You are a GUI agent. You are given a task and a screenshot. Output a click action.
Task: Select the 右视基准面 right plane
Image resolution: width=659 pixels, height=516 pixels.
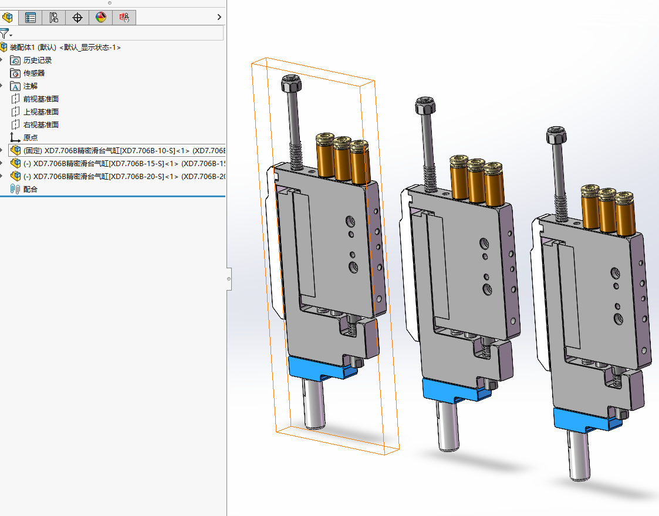pyautogui.click(x=40, y=125)
